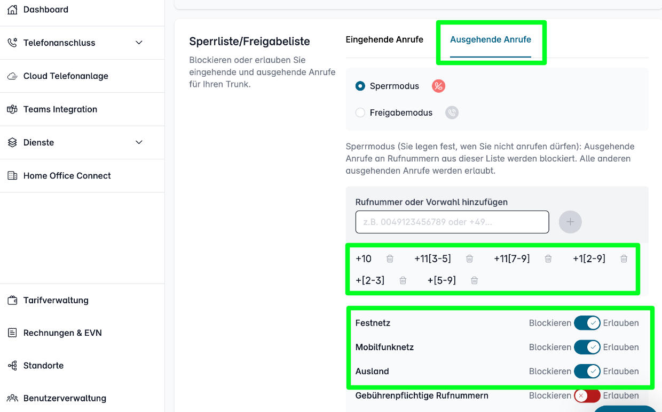Expand the Telefonanschluss sidebar menu

point(82,43)
